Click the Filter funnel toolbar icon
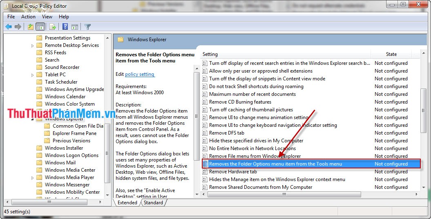 point(87,27)
